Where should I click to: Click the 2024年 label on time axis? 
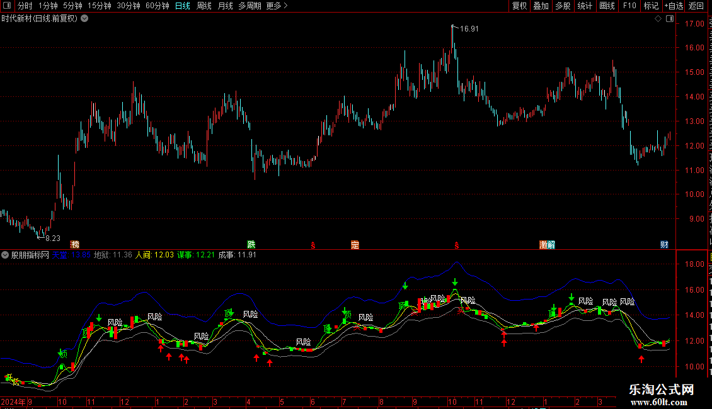click(x=13, y=401)
